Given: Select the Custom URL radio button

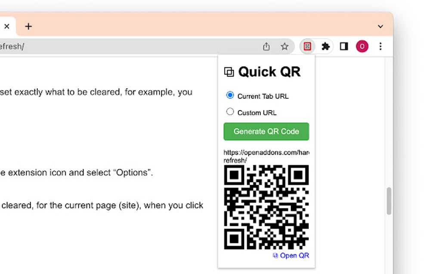Looking at the screenshot, I should [x=230, y=112].
